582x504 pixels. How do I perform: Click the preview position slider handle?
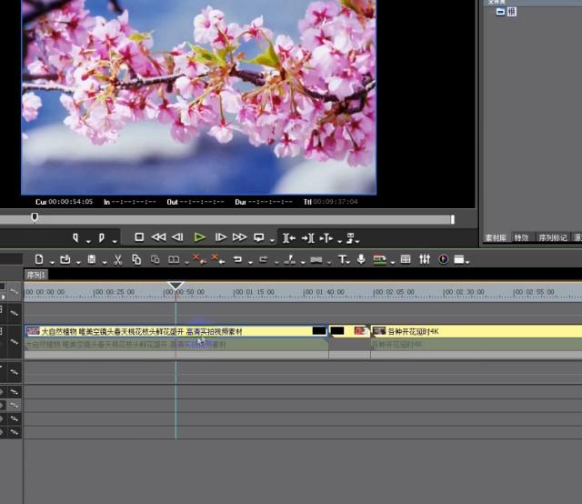tap(35, 217)
